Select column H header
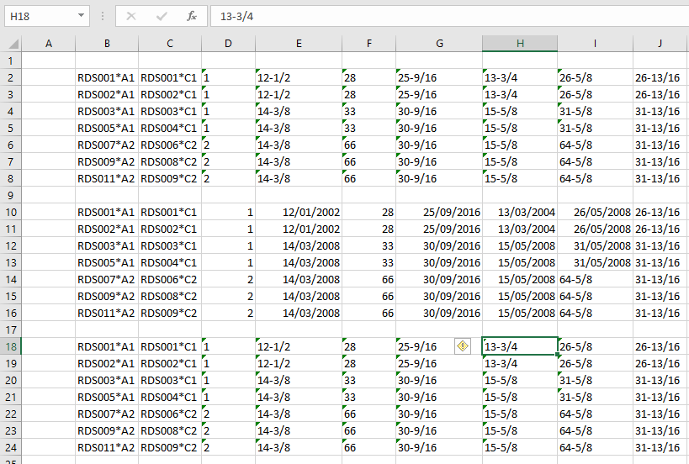Screen dimensions: 689x464 pyautogui.click(x=519, y=44)
